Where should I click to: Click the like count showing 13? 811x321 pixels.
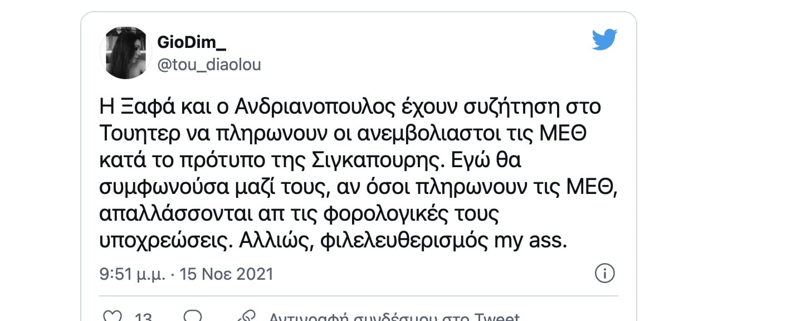(x=143, y=317)
